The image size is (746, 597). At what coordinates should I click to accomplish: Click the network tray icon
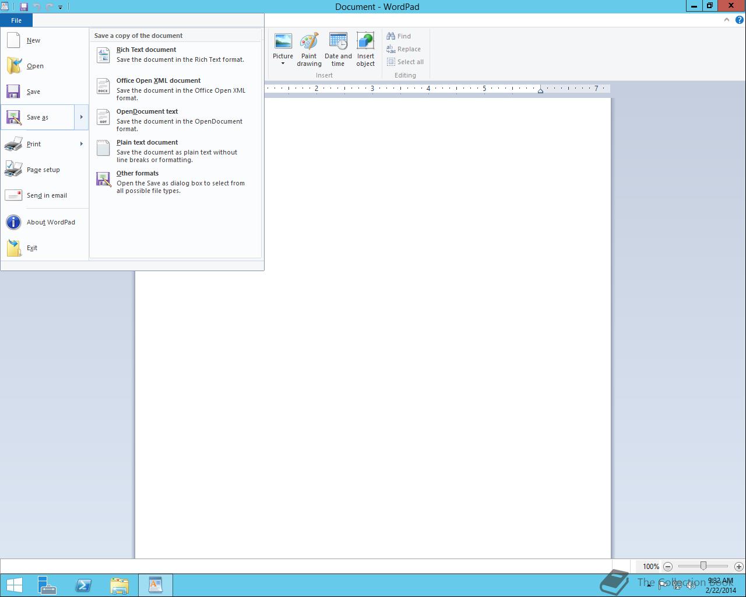tap(677, 585)
